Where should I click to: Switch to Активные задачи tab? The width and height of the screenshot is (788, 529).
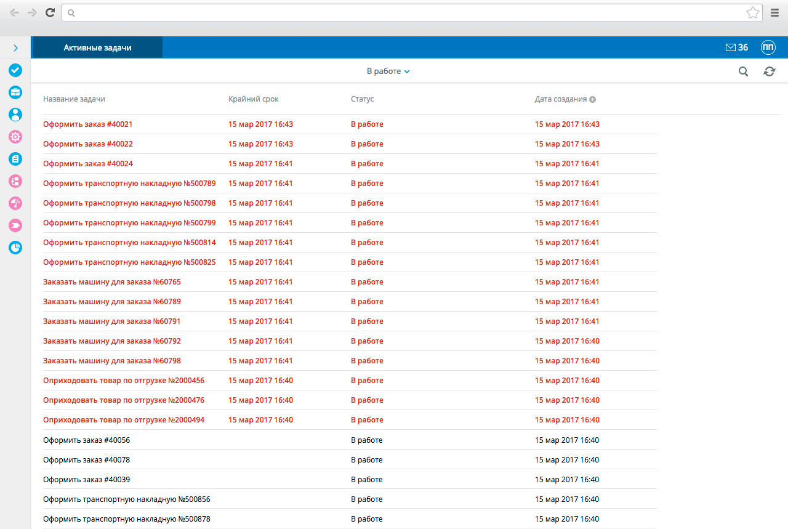point(97,47)
